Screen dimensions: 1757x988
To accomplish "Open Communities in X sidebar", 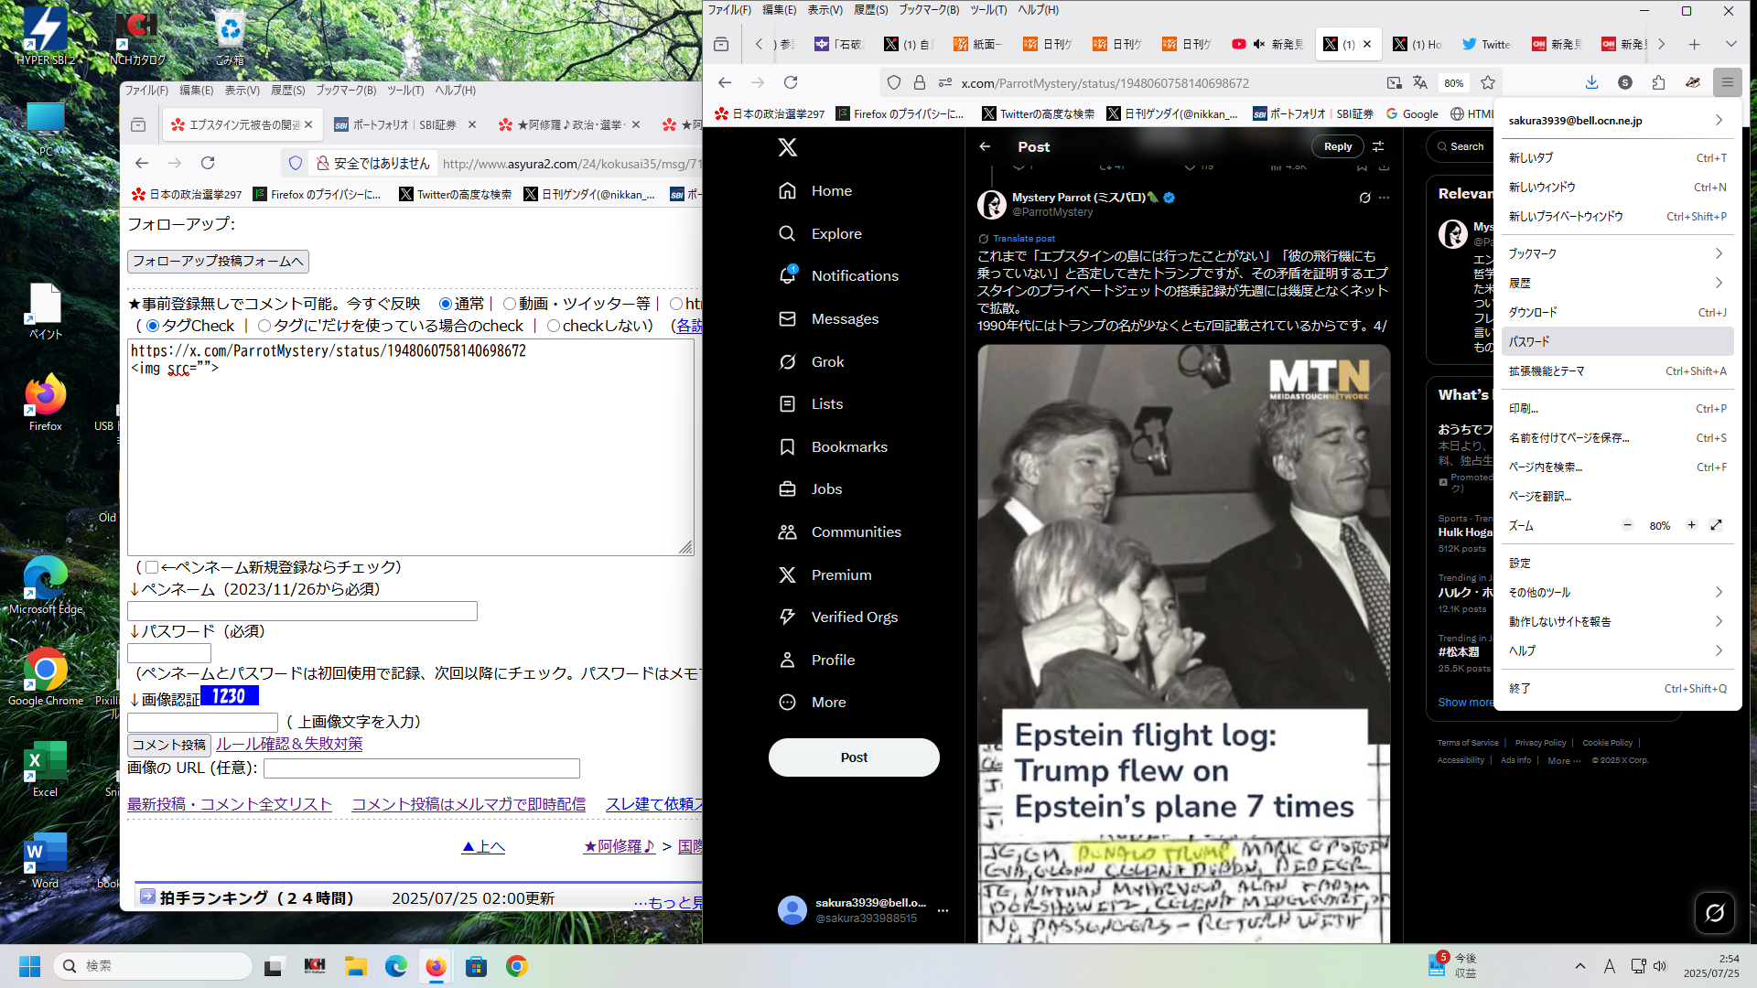I will click(839, 532).
